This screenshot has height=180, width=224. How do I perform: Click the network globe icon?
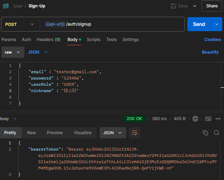click(x=195, y=119)
